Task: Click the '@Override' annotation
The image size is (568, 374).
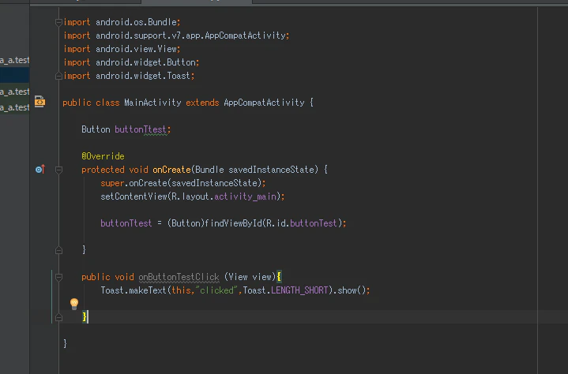Action: pos(103,156)
